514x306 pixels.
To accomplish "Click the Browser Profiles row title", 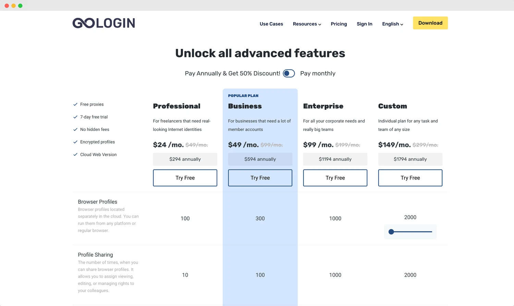I will (x=97, y=202).
